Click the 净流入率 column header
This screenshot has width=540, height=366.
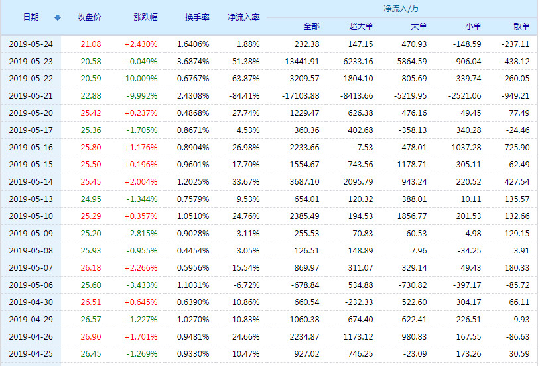tap(243, 17)
